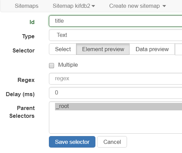The image size is (182, 153).
Task: Click the caret beside Create new sitemap
Action: (x=164, y=6)
